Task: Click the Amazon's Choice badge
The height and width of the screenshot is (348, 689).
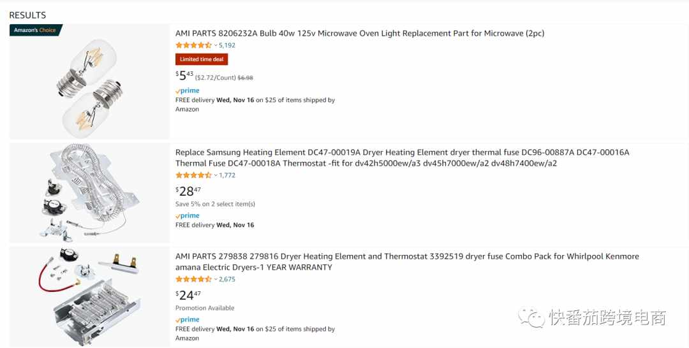Action: click(36, 31)
